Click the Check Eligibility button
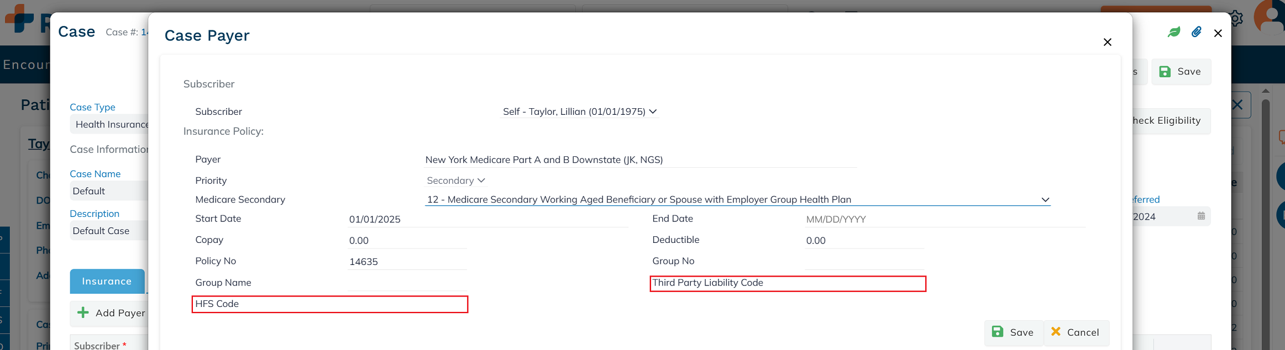Screen dimensions: 1285x350 point(1166,121)
